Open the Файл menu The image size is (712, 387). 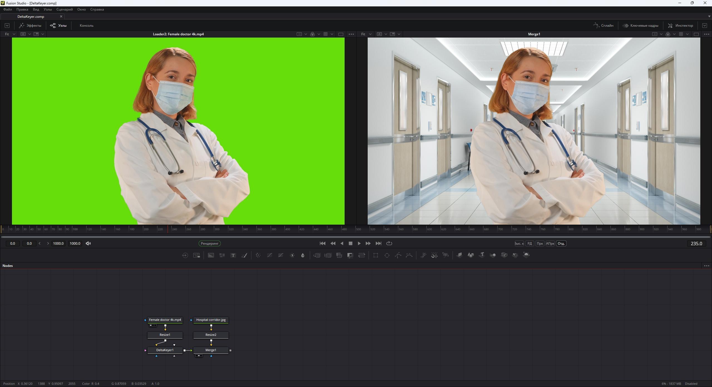click(8, 9)
